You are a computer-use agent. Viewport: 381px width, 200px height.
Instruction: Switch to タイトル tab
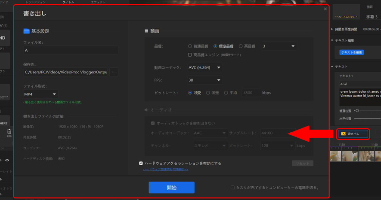click(x=68, y=2)
